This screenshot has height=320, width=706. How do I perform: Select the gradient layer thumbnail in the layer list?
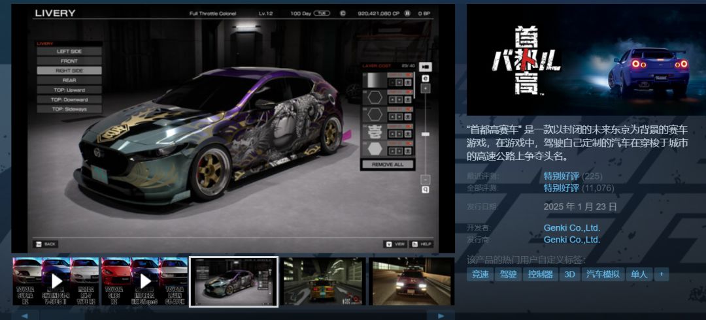pos(375,80)
